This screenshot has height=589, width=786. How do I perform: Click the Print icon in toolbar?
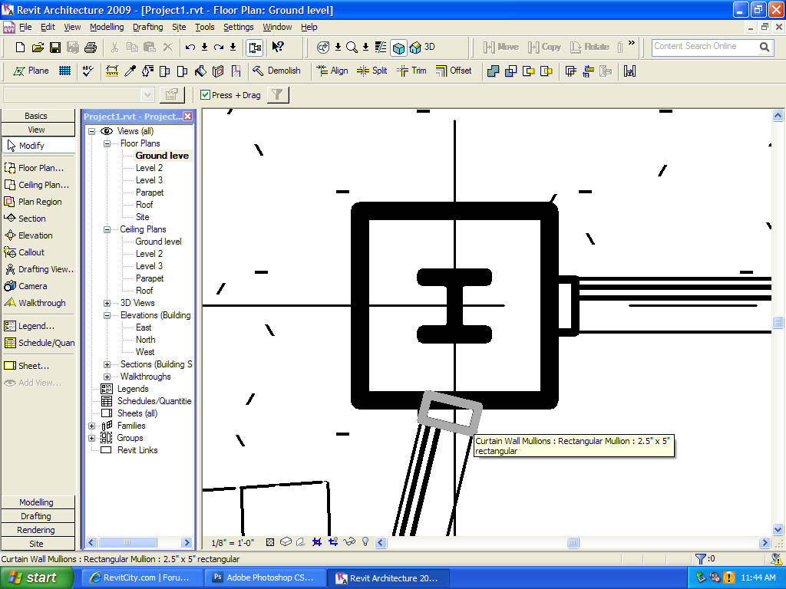point(90,48)
